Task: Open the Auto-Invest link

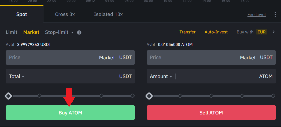Action: click(x=216, y=32)
